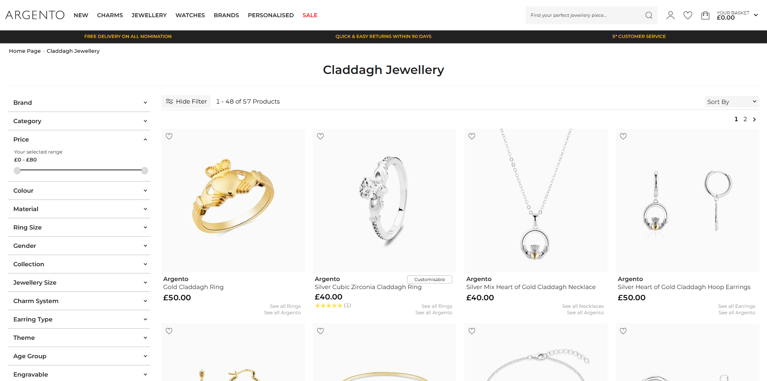This screenshot has height=381, width=767.
Task: Expand the Your Basket dropdown chevron
Action: [x=756, y=15]
